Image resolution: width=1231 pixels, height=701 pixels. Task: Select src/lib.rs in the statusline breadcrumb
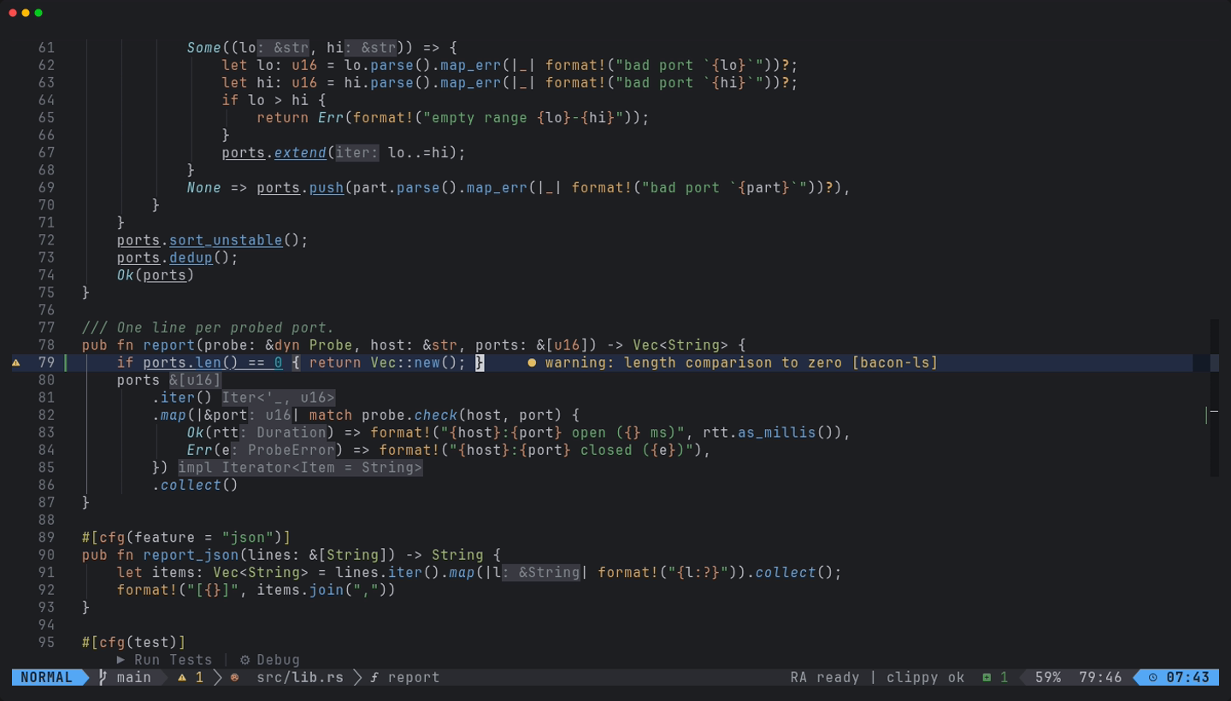[x=300, y=677]
